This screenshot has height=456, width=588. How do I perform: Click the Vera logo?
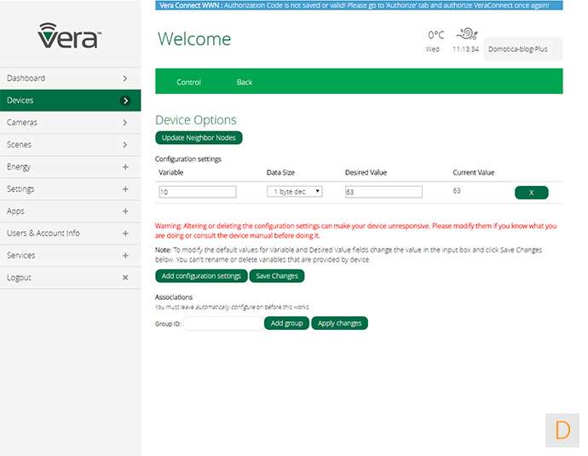[70, 36]
